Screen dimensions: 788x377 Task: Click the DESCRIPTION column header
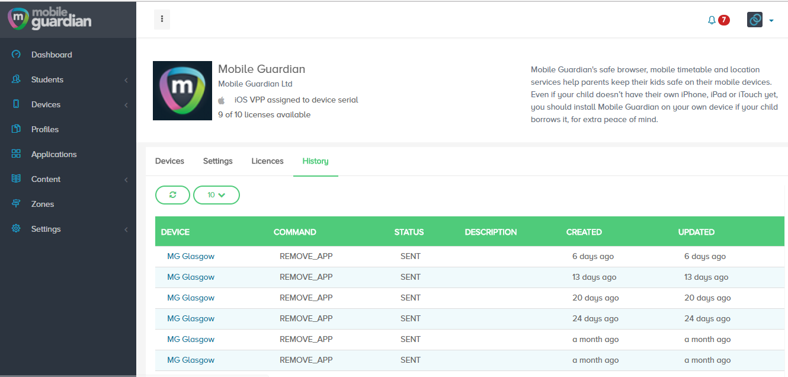click(491, 232)
